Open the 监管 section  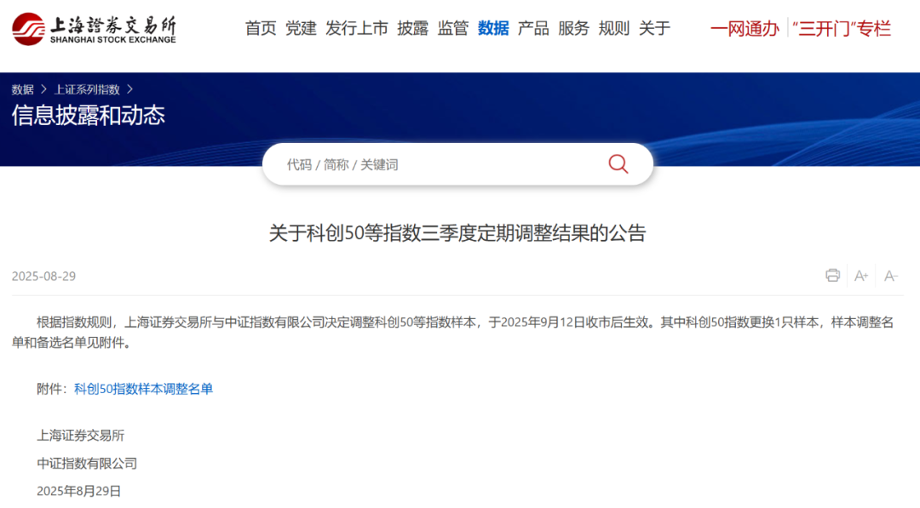(x=452, y=28)
